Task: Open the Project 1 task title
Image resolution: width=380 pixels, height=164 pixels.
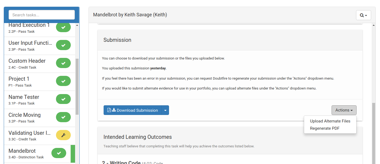Action: (19, 79)
